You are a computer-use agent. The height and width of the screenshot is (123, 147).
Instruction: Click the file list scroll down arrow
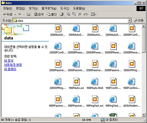(x=143, y=115)
